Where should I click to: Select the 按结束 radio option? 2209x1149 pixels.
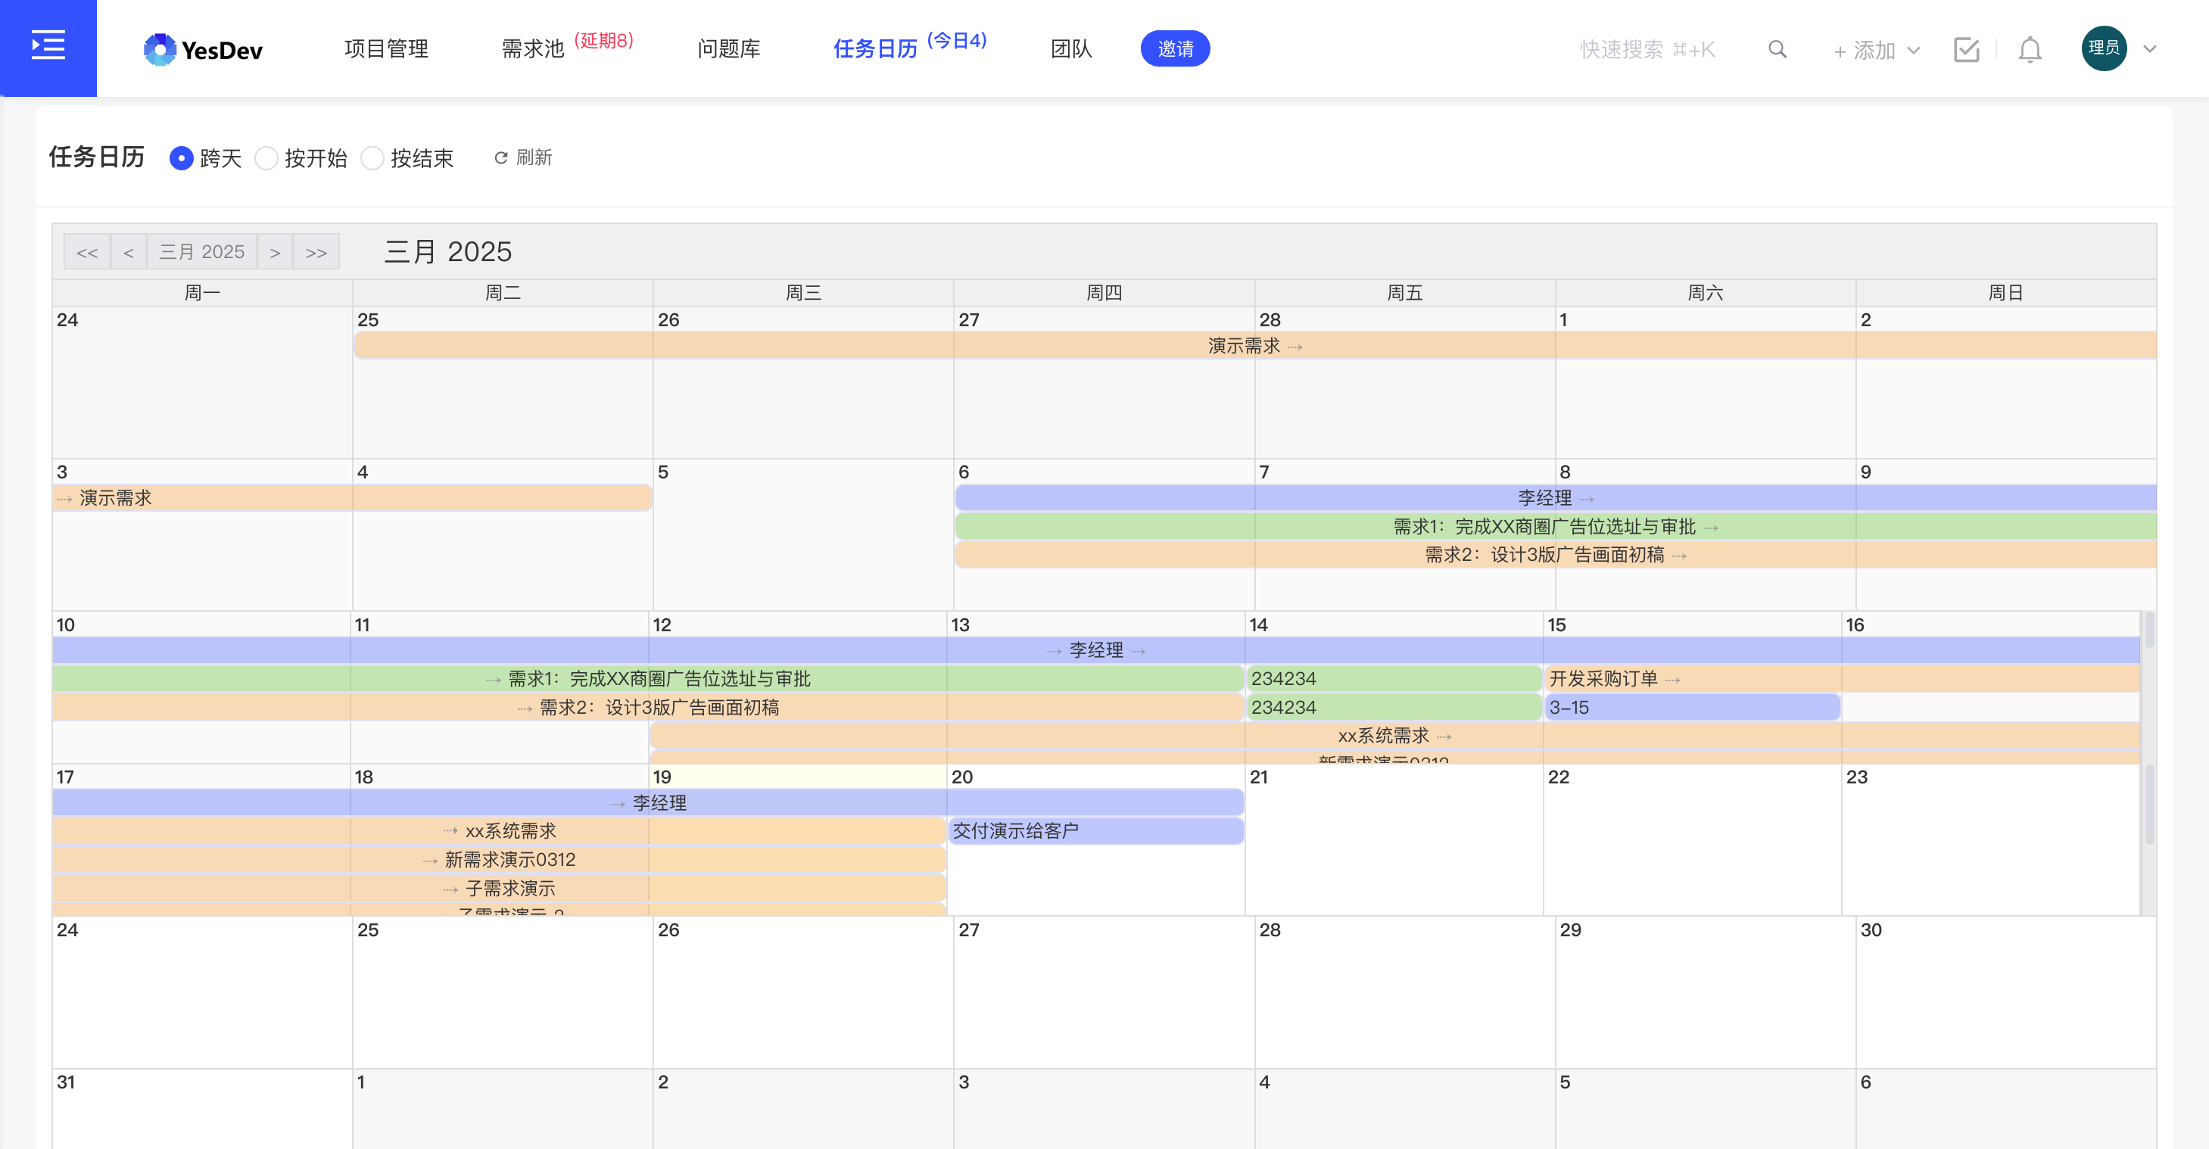(x=372, y=157)
